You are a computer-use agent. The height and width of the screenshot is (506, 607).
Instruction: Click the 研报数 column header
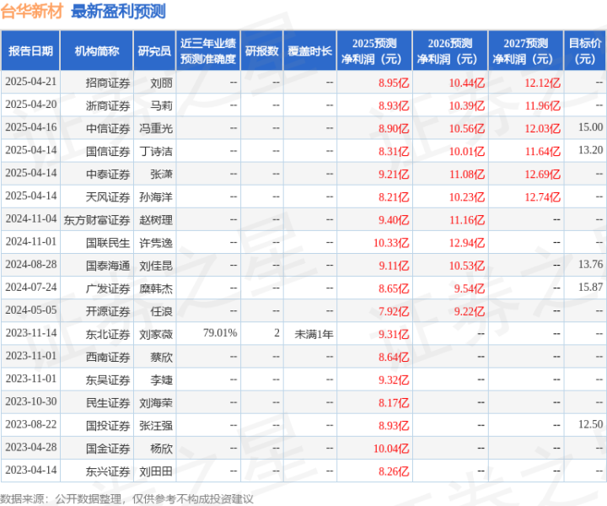pyautogui.click(x=262, y=51)
